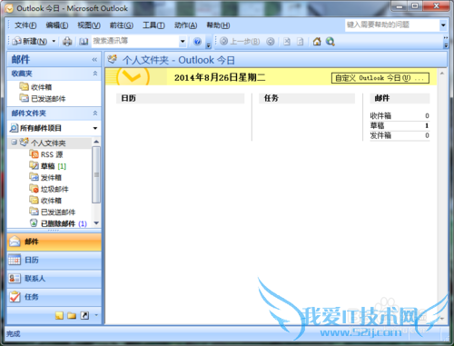This screenshot has height=346, width=454.
Task: Click the blue Help question-mark icon
Action: point(197,42)
